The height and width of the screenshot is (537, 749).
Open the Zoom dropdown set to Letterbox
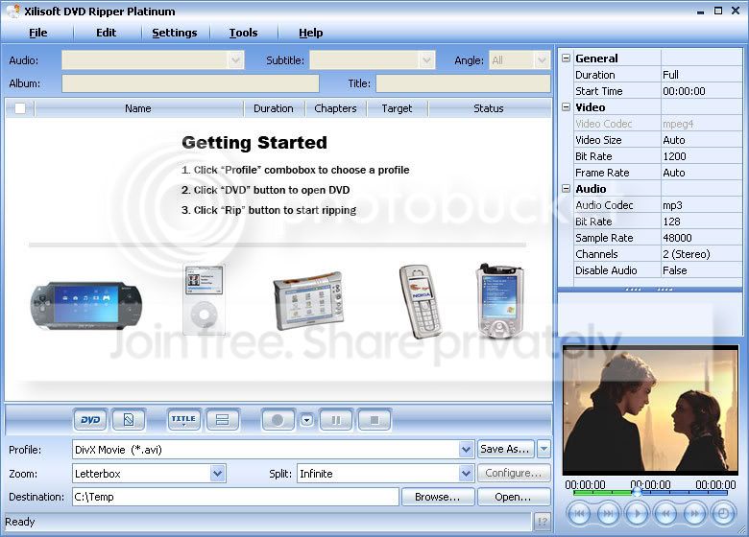pos(217,474)
